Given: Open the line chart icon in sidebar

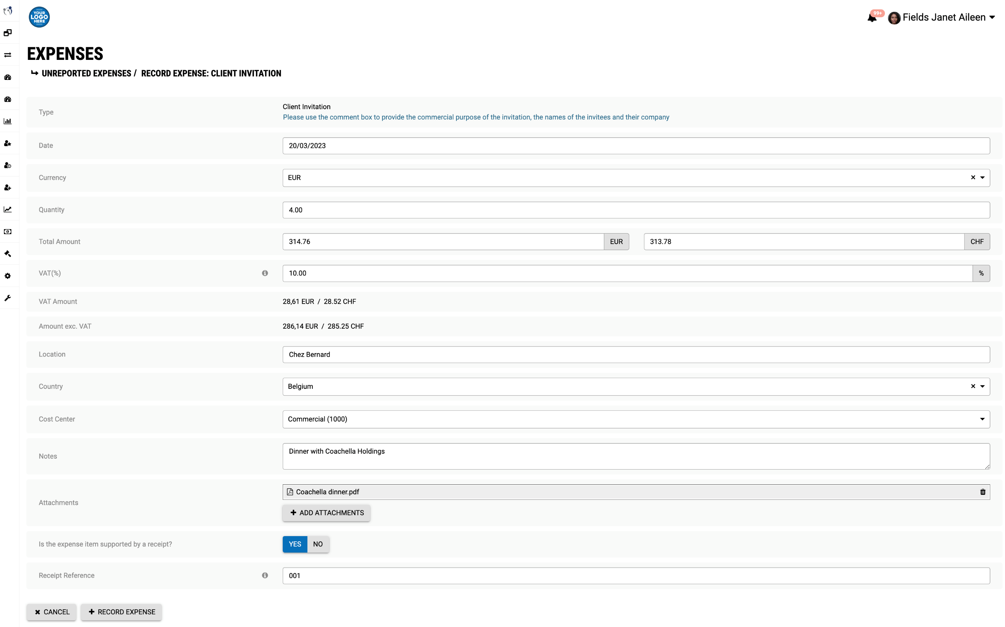Looking at the screenshot, I should pyautogui.click(x=8, y=210).
